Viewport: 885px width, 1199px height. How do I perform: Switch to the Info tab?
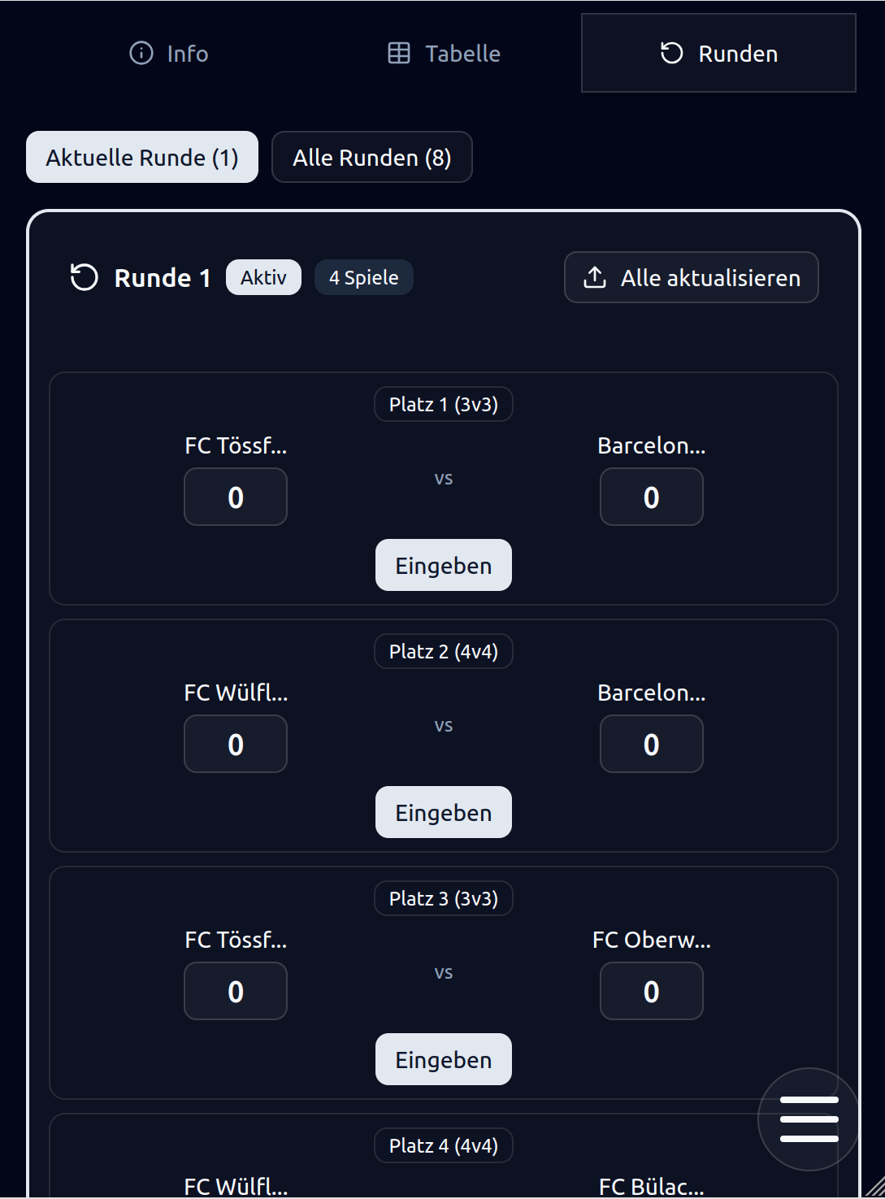(x=169, y=54)
